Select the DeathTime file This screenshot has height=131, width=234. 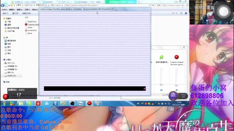pos(31,21)
